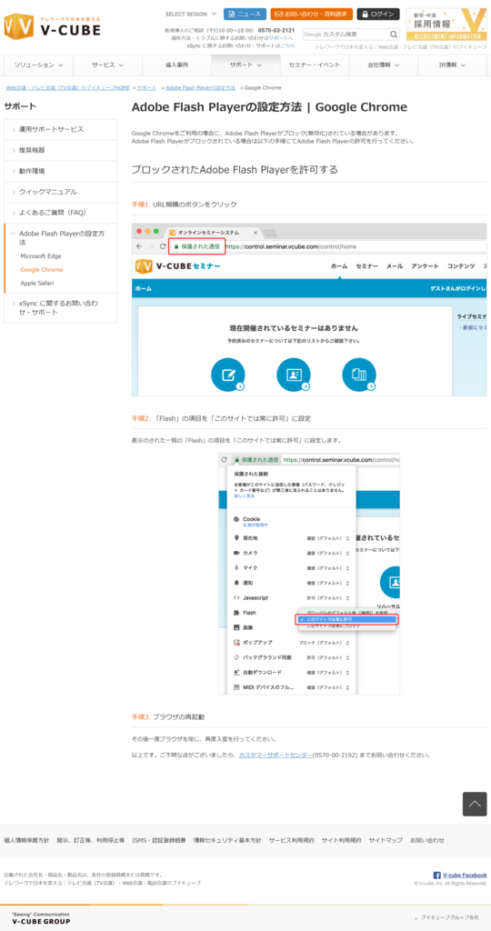Open サービス利用規約 footer link

(x=292, y=840)
